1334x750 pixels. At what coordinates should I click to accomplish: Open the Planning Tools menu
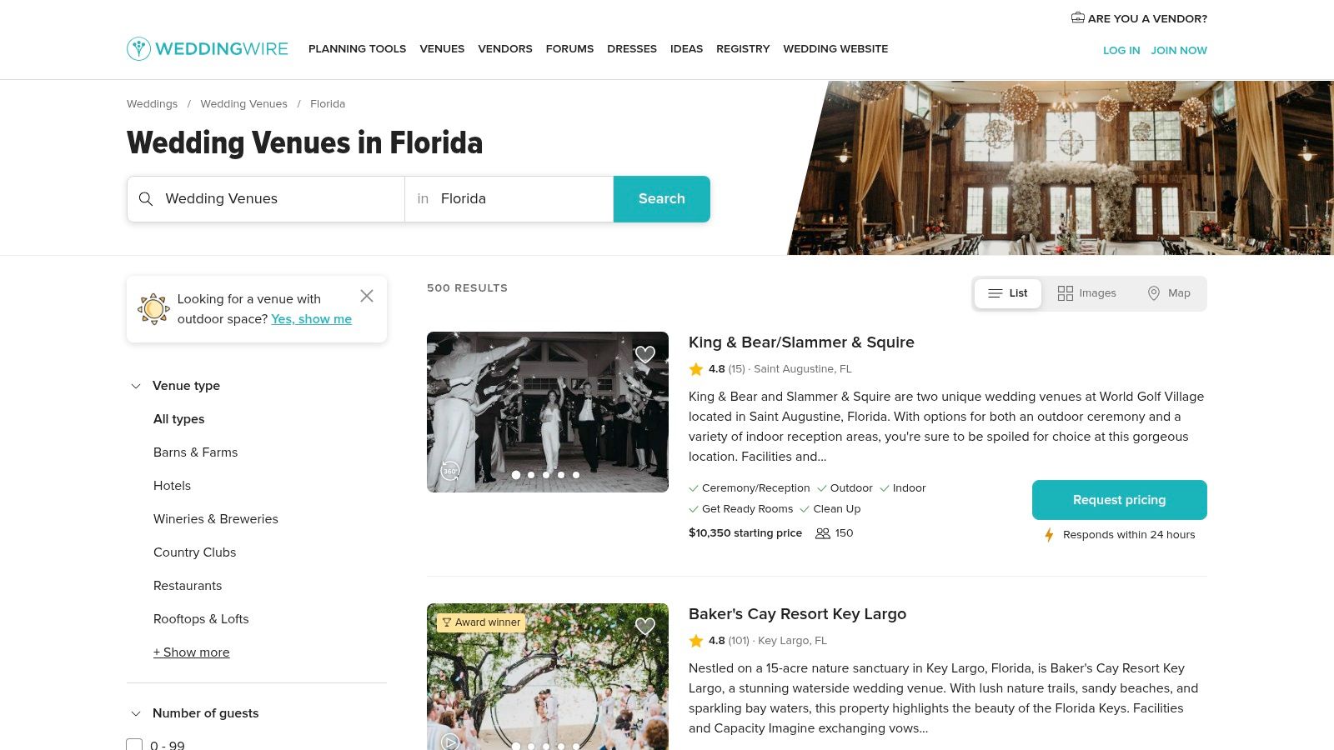click(x=357, y=49)
